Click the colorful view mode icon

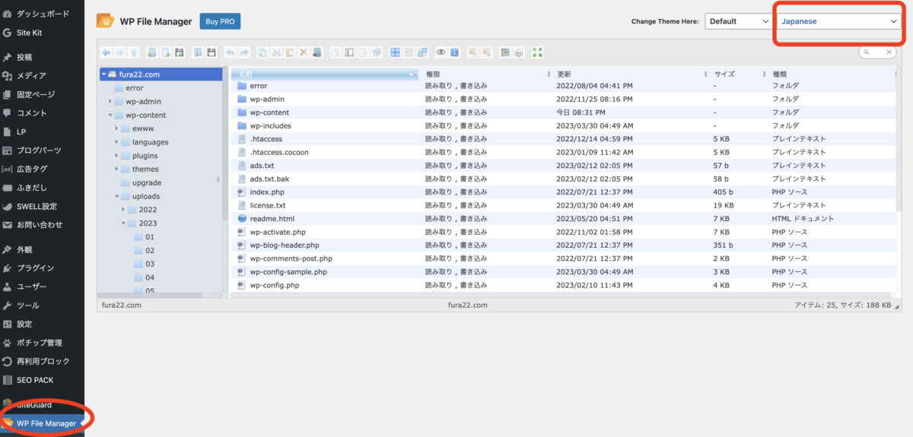click(504, 52)
